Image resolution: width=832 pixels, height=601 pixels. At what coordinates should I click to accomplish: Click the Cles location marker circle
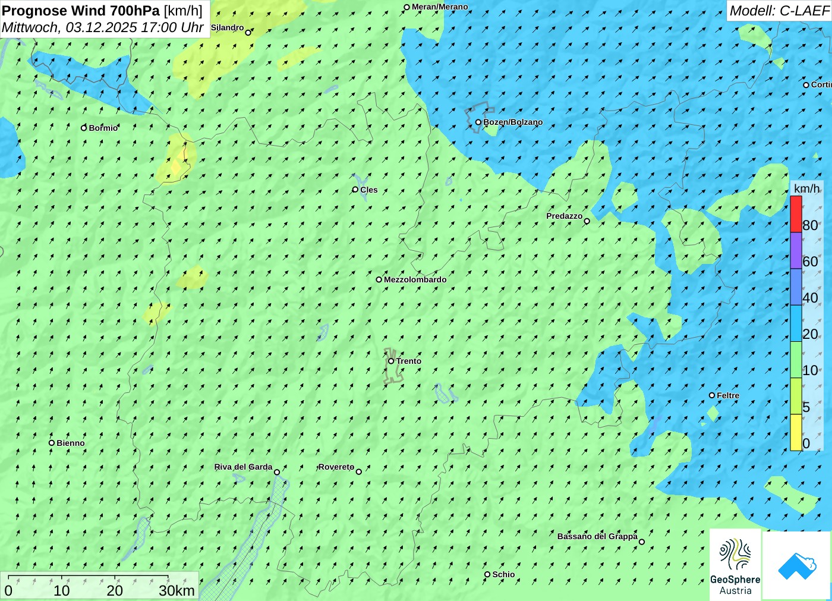click(355, 190)
